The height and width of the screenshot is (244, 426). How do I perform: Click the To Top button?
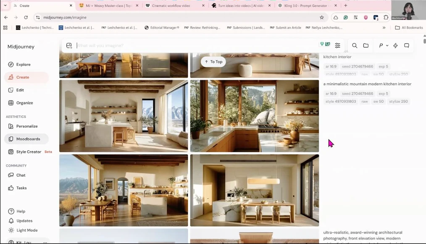(213, 62)
